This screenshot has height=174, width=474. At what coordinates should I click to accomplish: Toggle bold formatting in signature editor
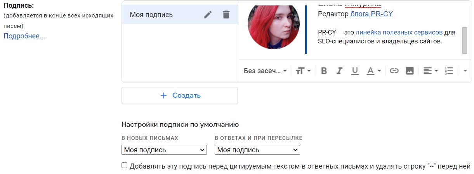point(324,71)
